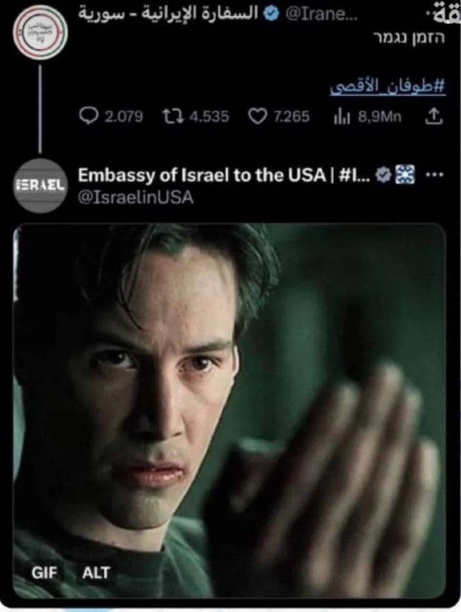Open the three-dot more menu of Israel tweet
Viewport: 461px width, 612px height.
click(435, 174)
